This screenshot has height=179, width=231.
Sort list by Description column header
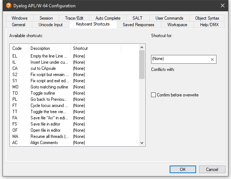[40, 48]
